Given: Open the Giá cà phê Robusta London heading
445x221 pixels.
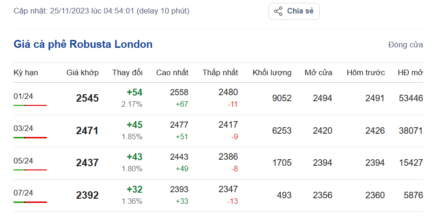Looking at the screenshot, I should (83, 45).
